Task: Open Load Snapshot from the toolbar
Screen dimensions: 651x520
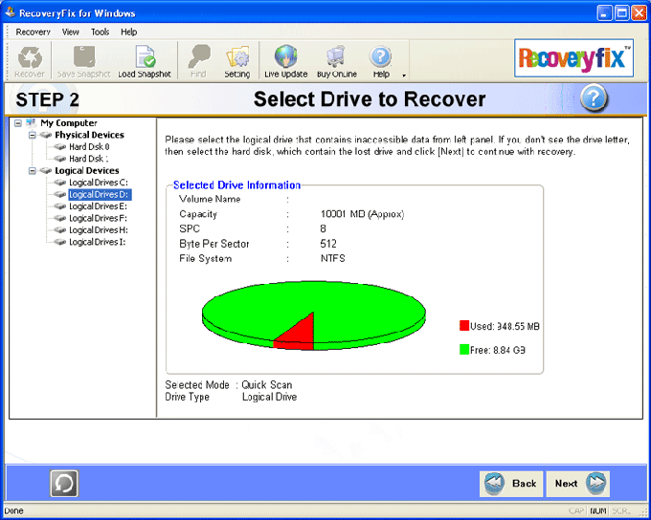Action: pyautogui.click(x=145, y=61)
